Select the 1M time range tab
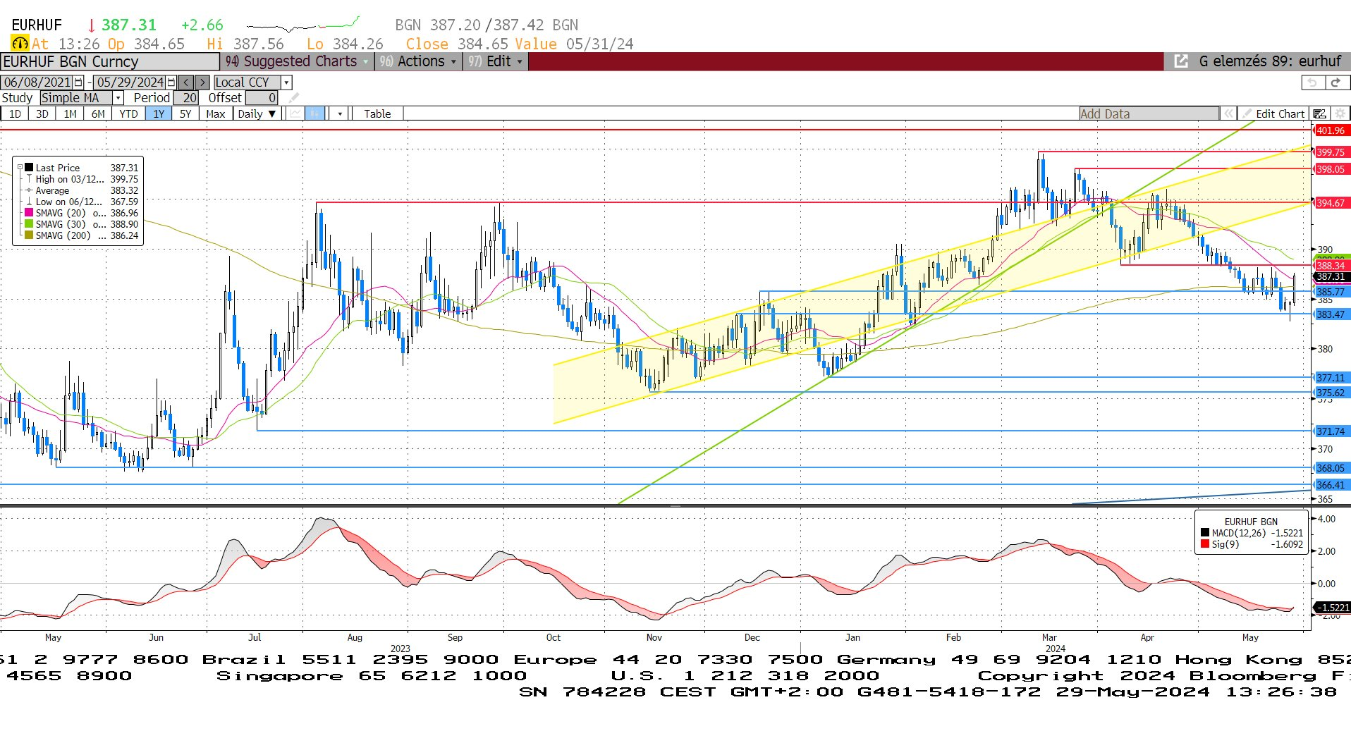This screenshot has height=731, width=1351. pyautogui.click(x=70, y=113)
